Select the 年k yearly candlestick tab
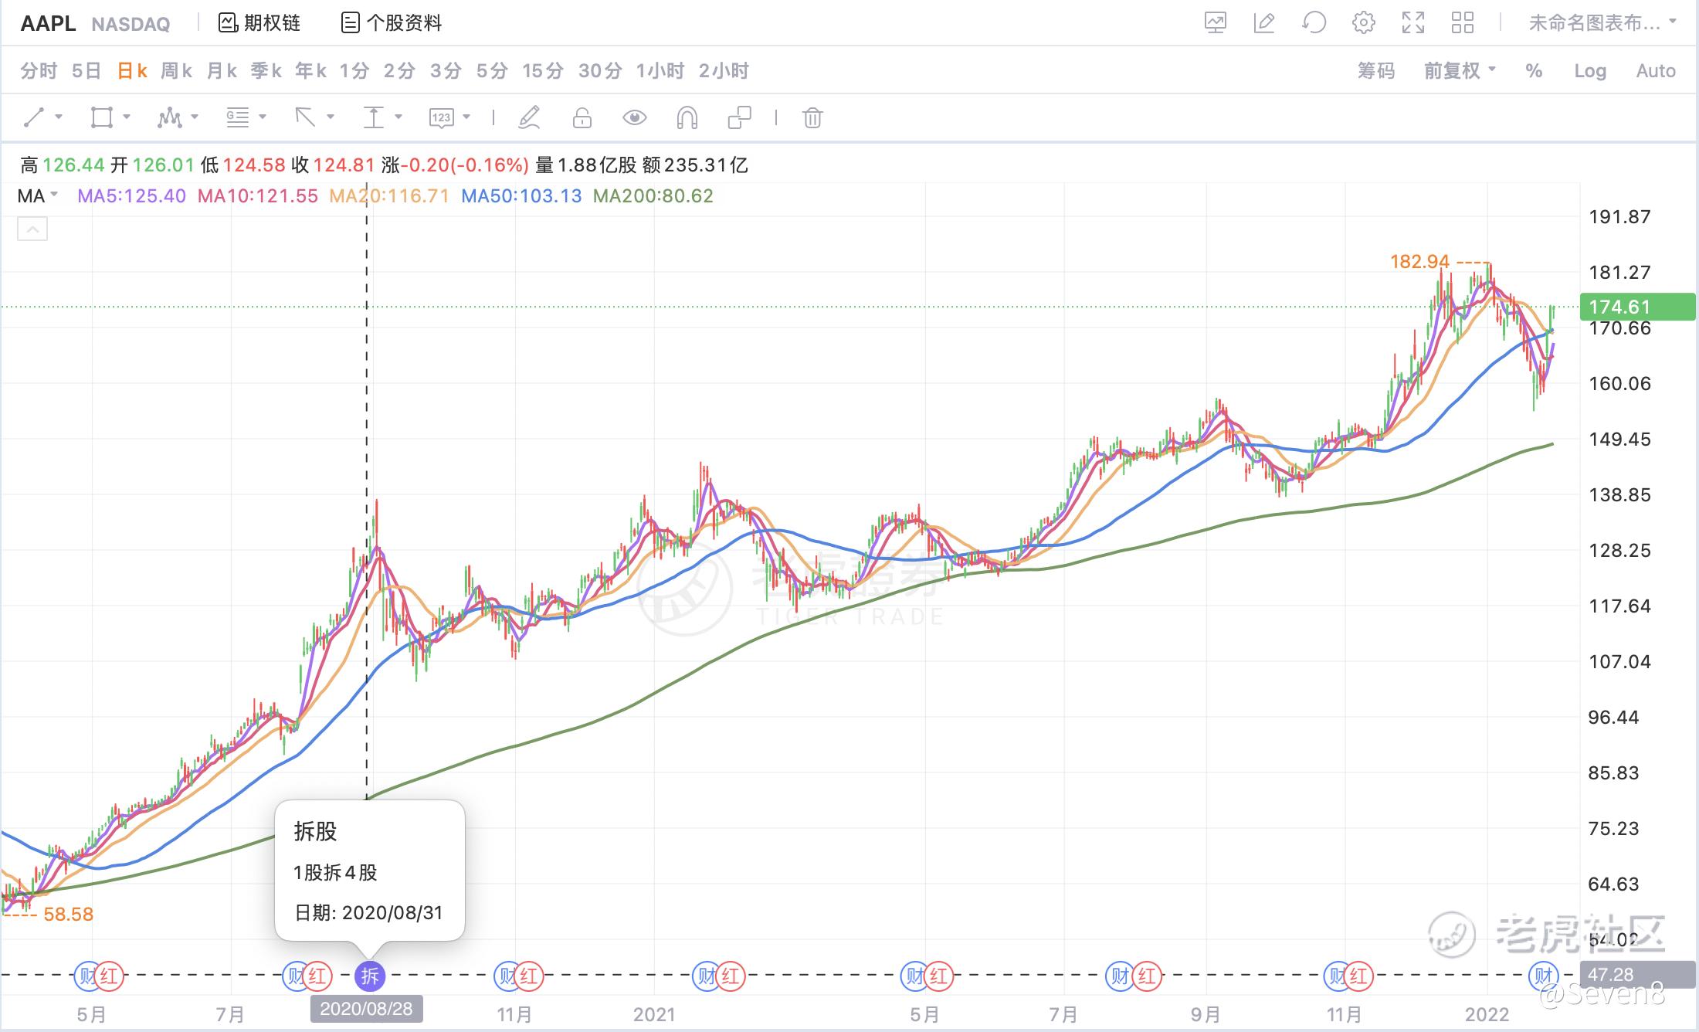The image size is (1699, 1032). pyautogui.click(x=311, y=71)
